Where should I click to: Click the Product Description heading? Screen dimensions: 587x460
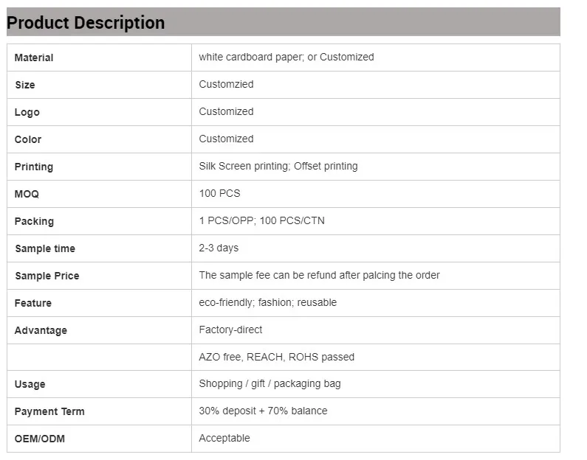coord(86,23)
